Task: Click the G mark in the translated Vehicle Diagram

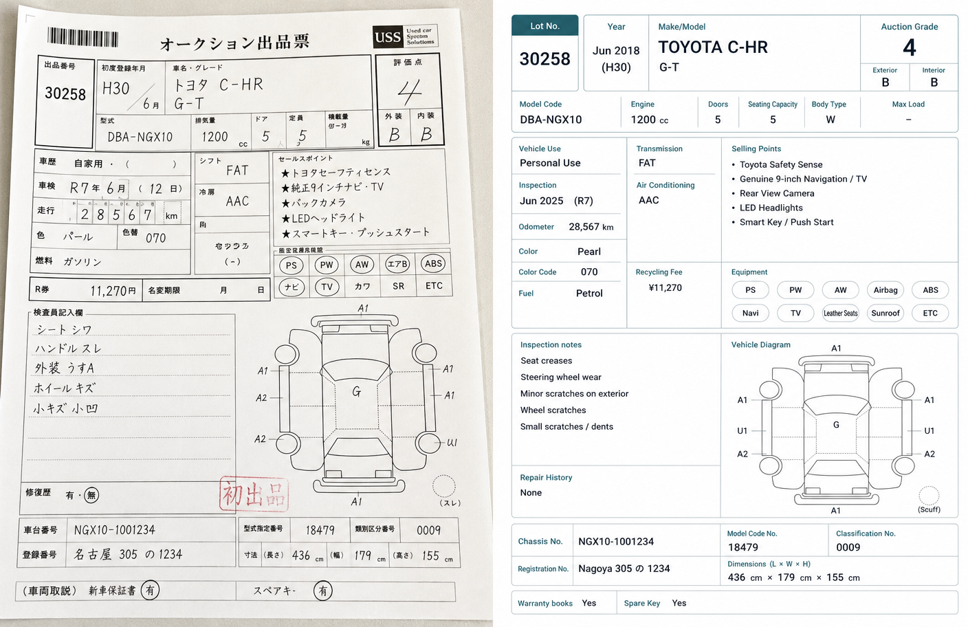Action: point(836,425)
